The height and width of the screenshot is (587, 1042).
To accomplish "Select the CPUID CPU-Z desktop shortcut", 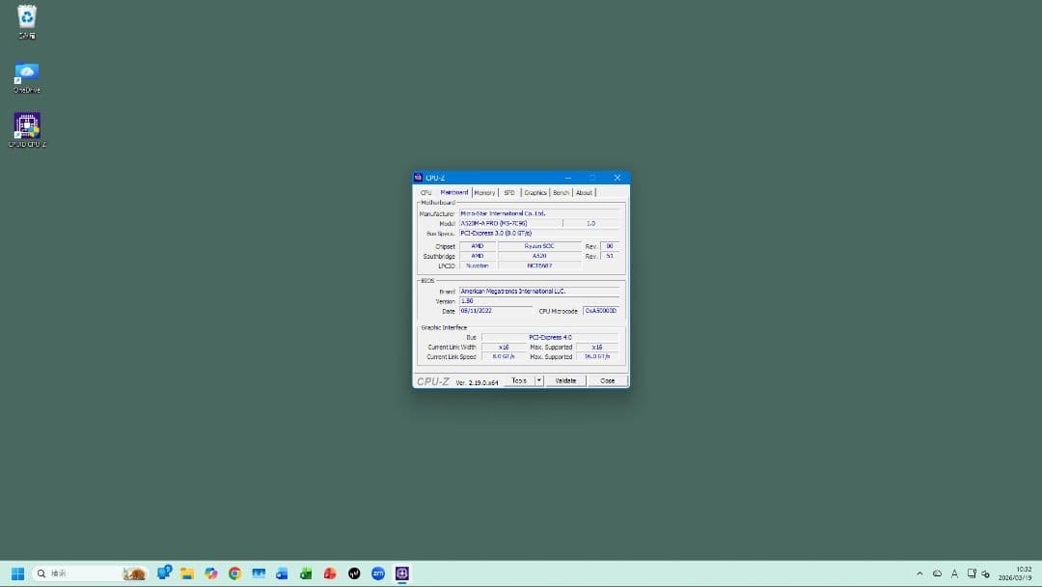I will tap(27, 129).
